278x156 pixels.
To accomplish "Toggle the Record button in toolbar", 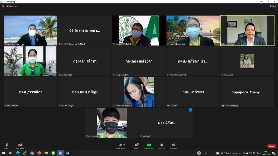I will pyautogui.click(x=162, y=146).
